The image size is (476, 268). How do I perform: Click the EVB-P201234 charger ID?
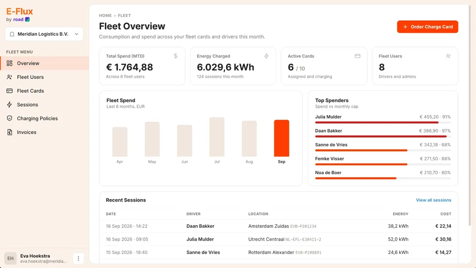[303, 226]
